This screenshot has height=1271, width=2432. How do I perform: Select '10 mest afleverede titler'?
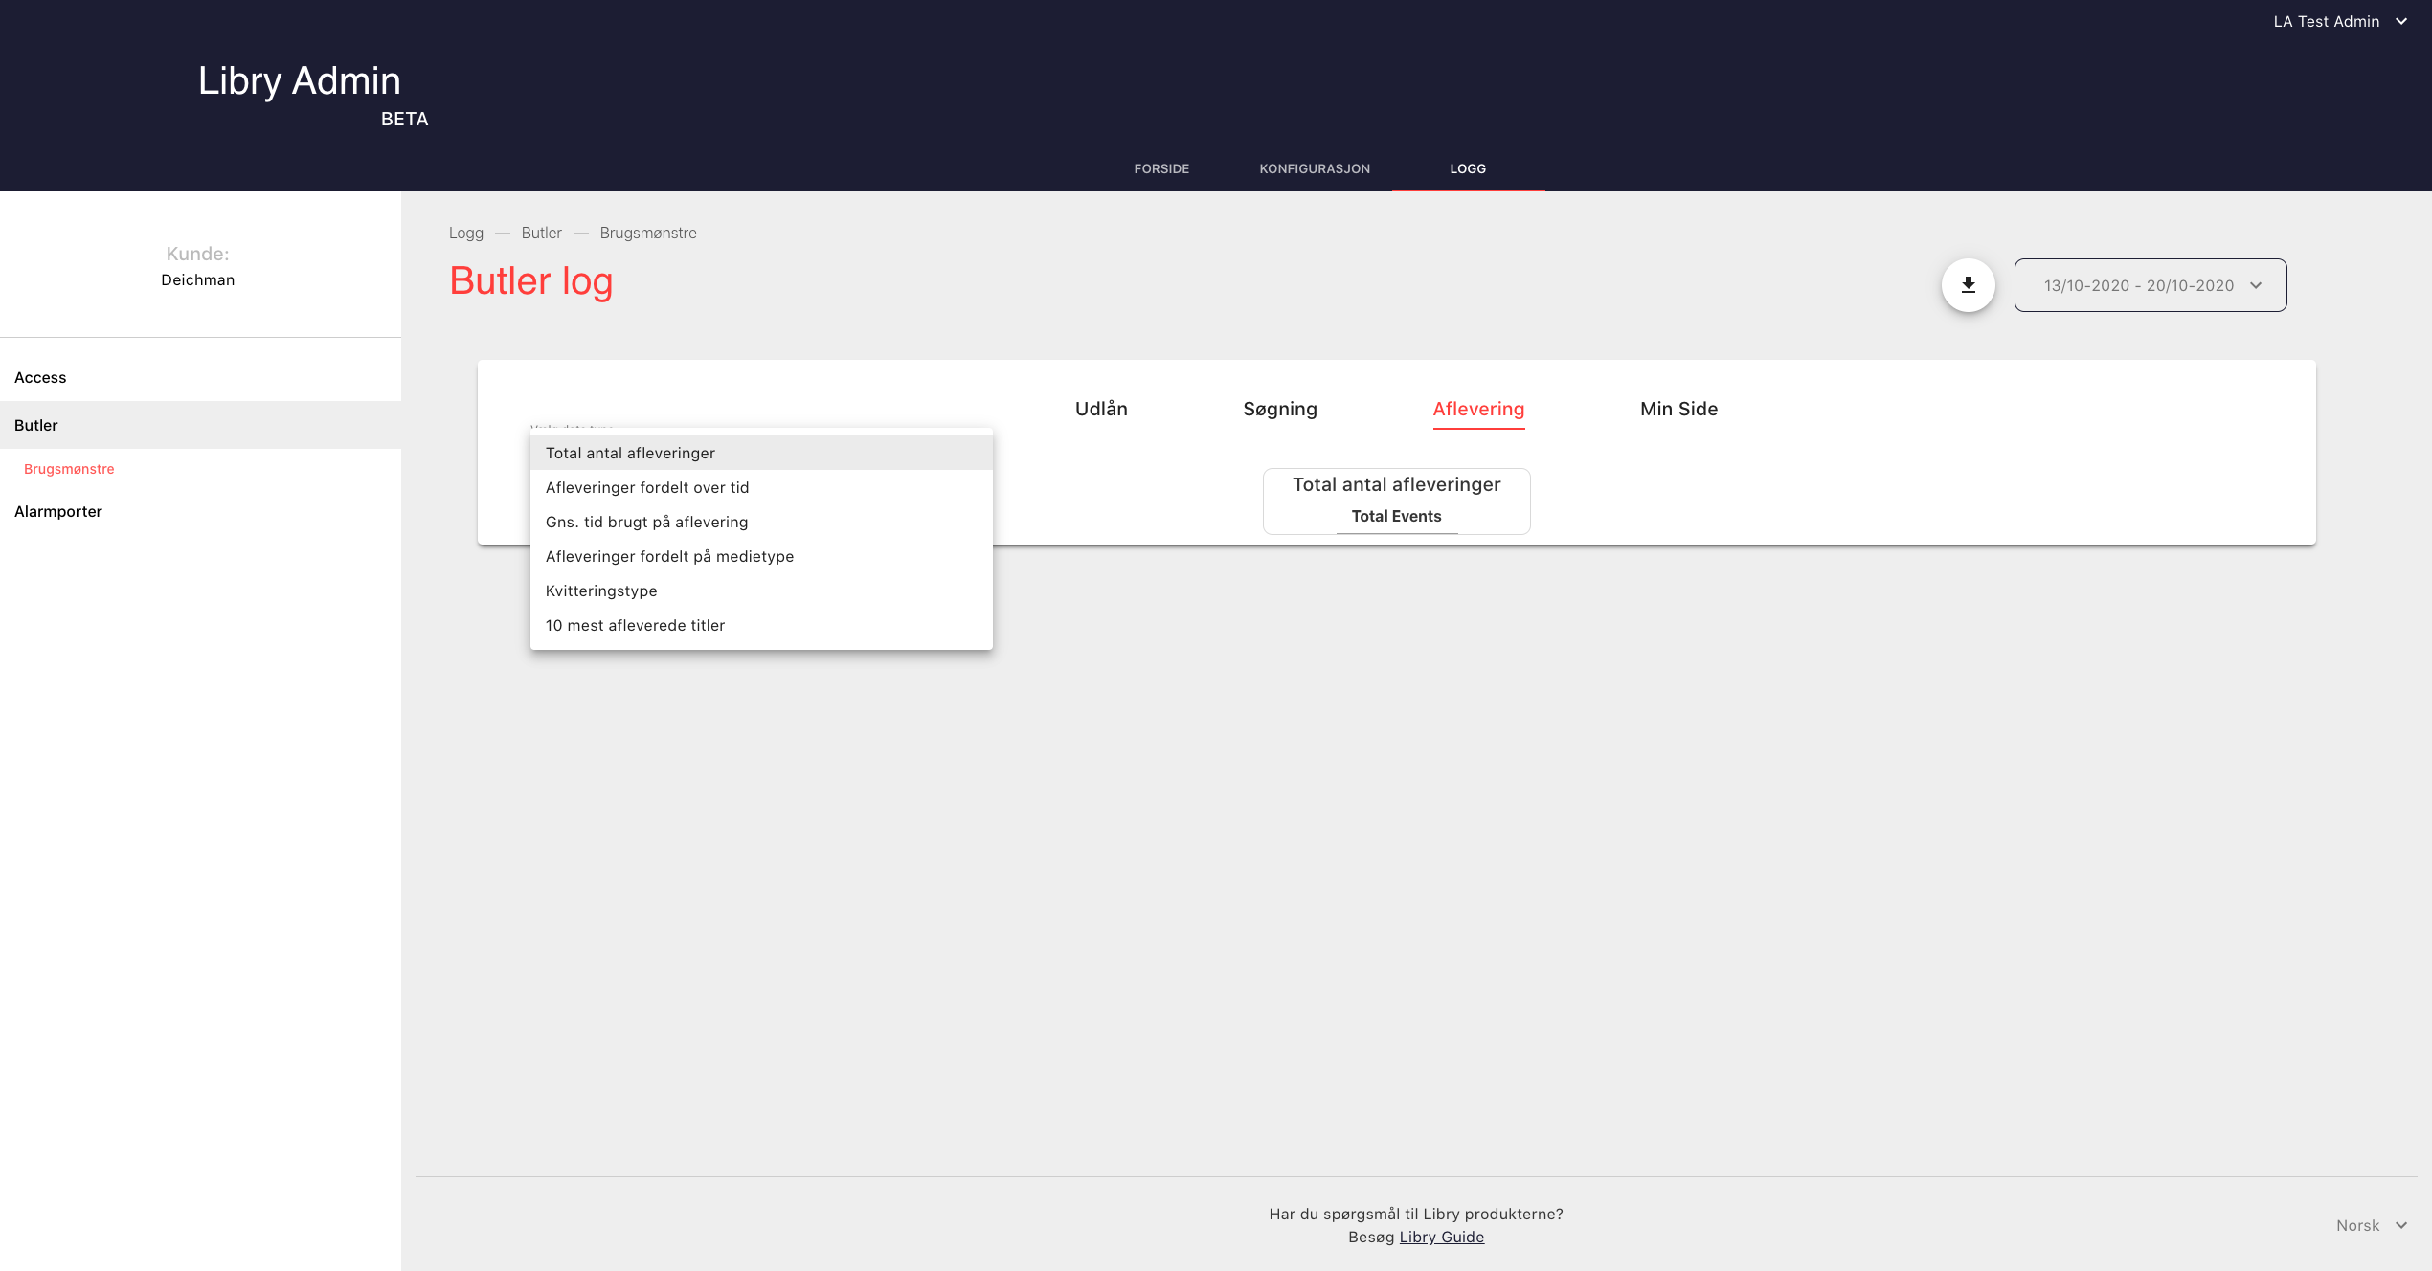pyautogui.click(x=635, y=625)
